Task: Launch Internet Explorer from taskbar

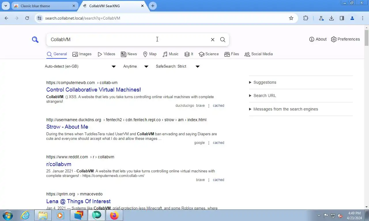Action: pos(25,215)
